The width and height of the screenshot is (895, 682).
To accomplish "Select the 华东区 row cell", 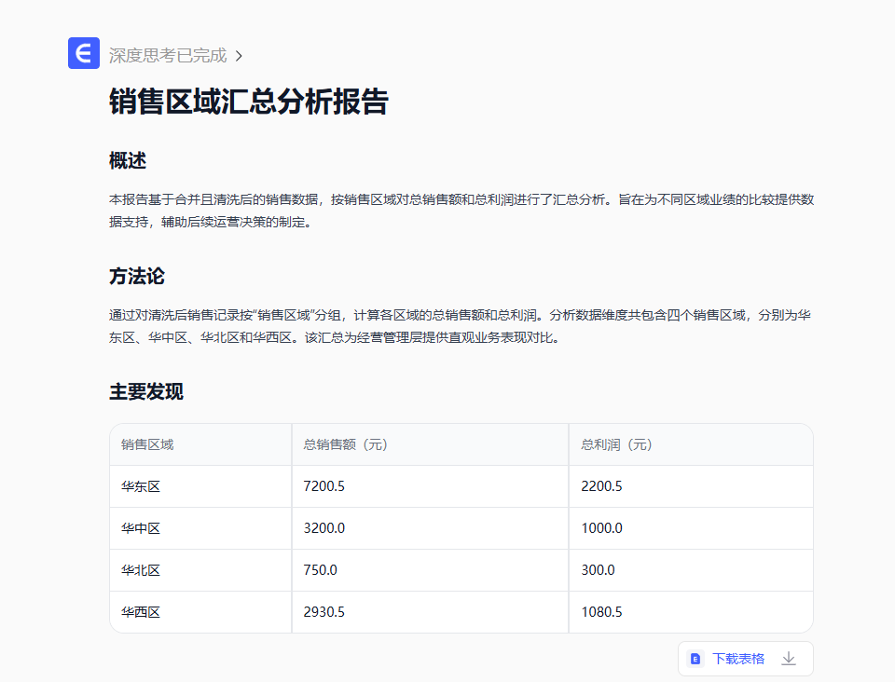I will click(x=141, y=486).
